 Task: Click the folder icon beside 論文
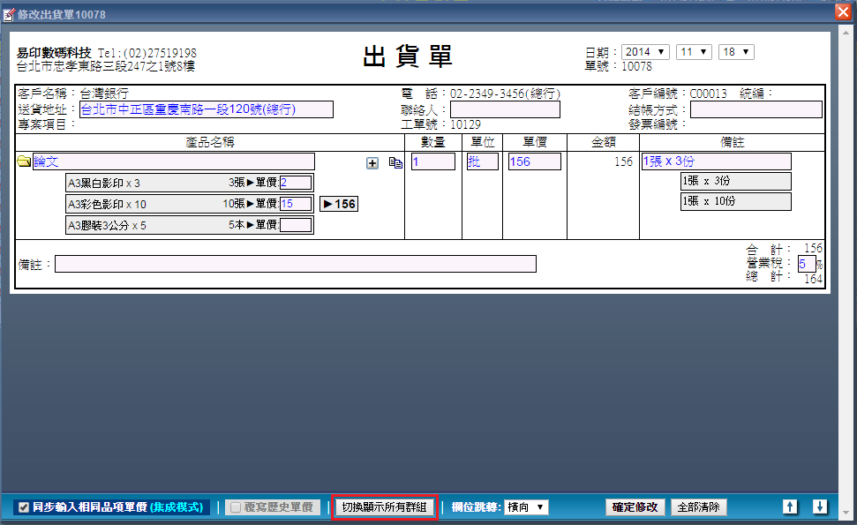[24, 162]
